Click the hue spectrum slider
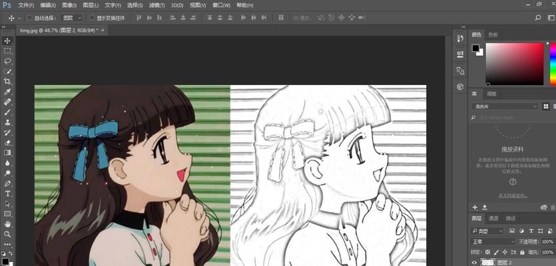 553,64
